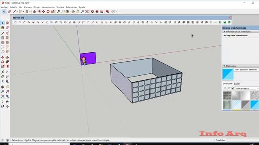This screenshot has height=145, width=259.
Task: Select the Orbit tool in top toolbar
Action: (73, 12)
